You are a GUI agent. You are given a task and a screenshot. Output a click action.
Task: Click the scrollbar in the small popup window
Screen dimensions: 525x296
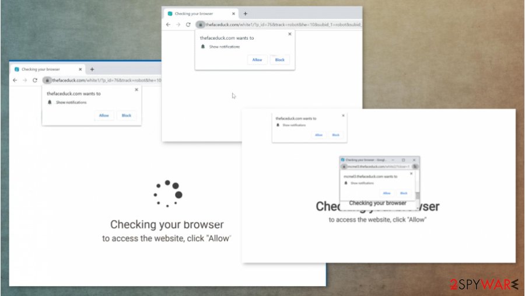coord(418,196)
